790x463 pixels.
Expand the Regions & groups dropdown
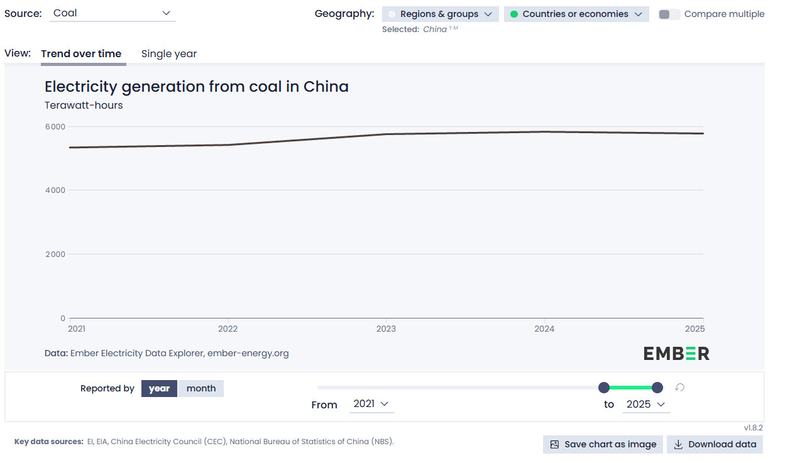441,14
